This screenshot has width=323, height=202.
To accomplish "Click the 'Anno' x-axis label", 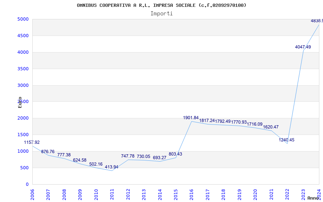I will (x=313, y=198).
